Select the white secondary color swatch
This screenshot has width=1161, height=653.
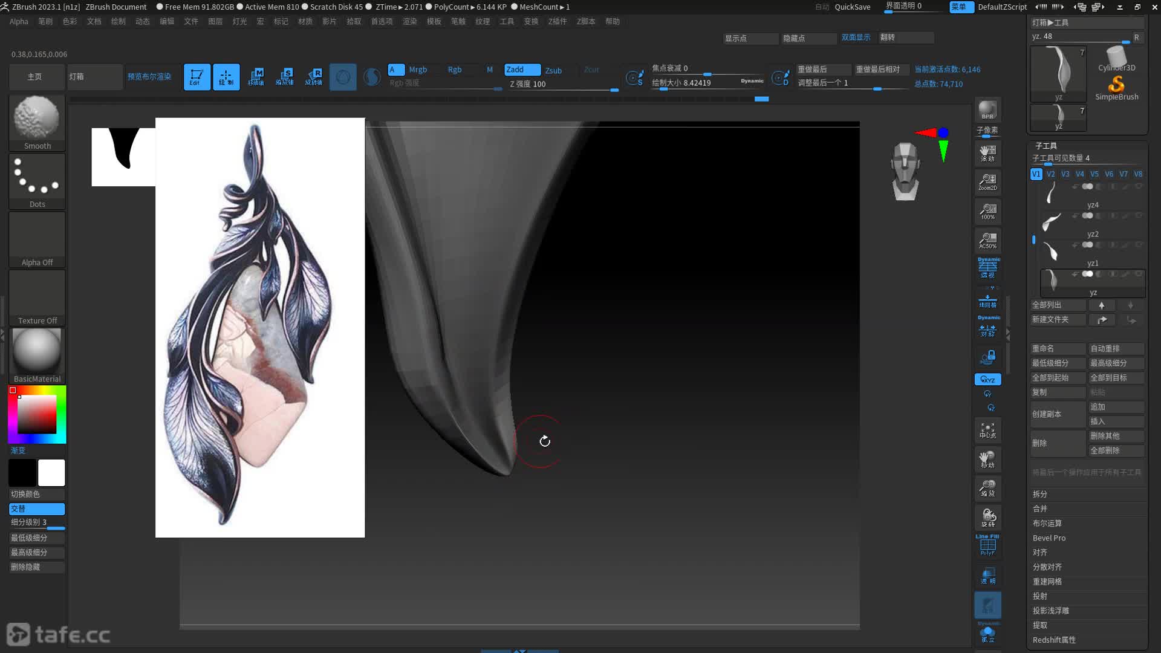coord(51,473)
